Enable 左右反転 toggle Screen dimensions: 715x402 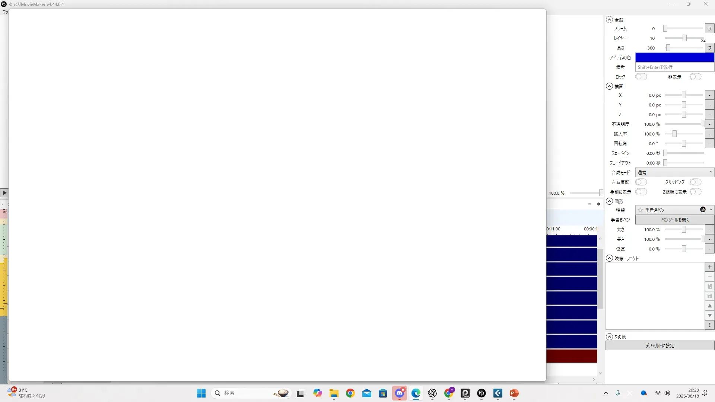tap(641, 182)
